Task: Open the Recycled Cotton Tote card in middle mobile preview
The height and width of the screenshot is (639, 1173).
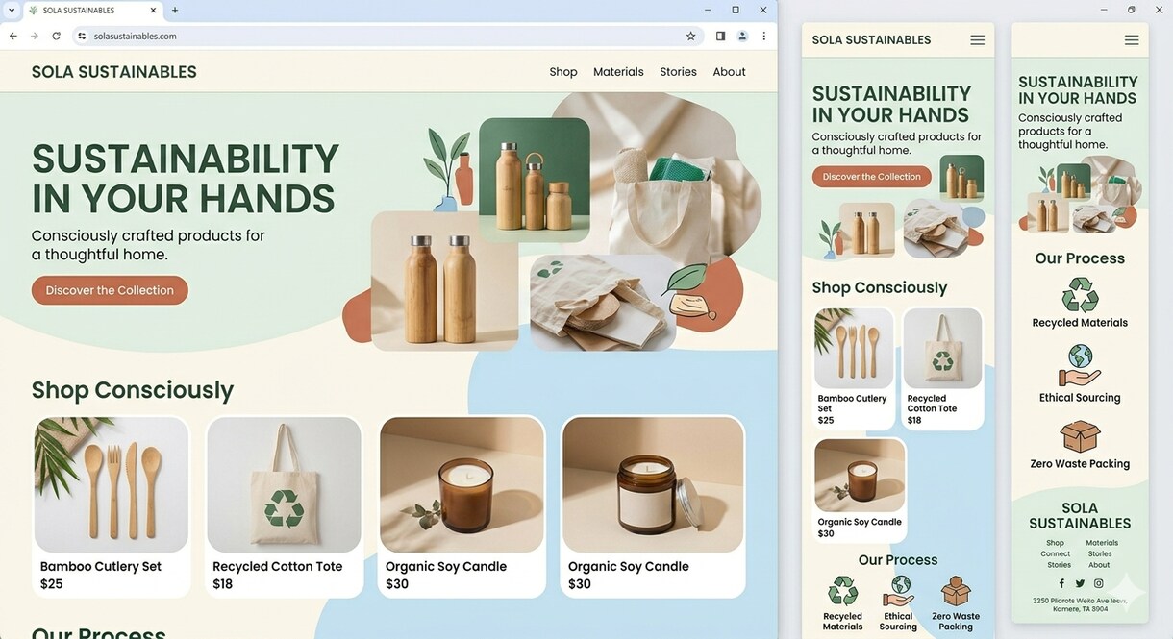Action: 942,368
